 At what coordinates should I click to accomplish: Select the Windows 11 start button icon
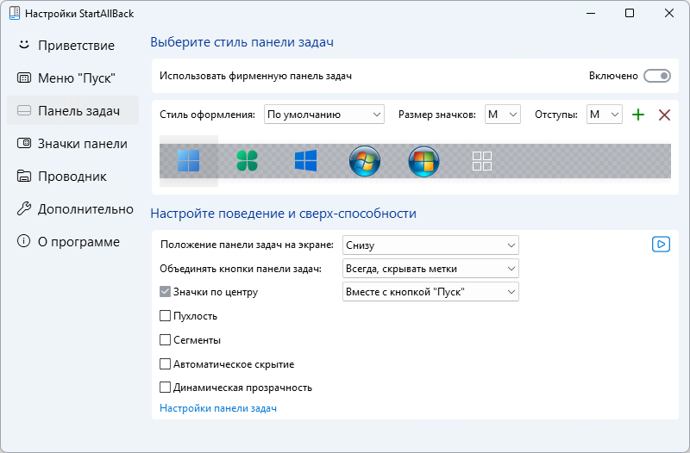pyautogui.click(x=188, y=160)
